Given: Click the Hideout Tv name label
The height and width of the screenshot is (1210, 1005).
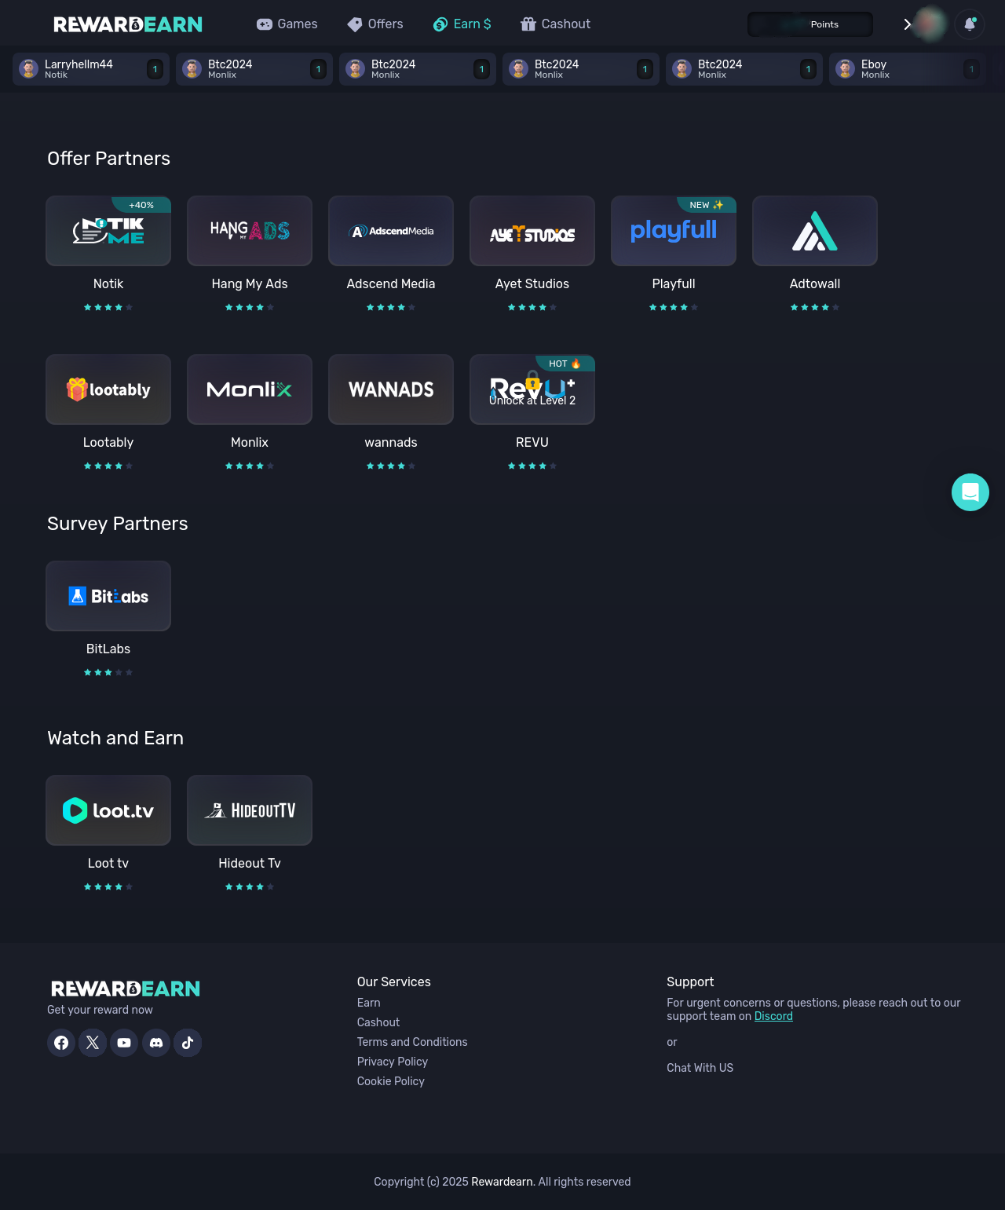Looking at the screenshot, I should pyautogui.click(x=250, y=863).
